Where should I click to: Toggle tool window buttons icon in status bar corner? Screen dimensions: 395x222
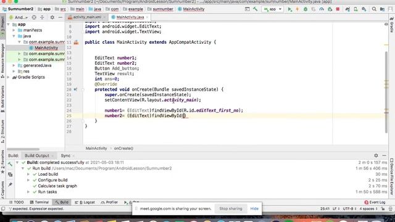coord(3,208)
